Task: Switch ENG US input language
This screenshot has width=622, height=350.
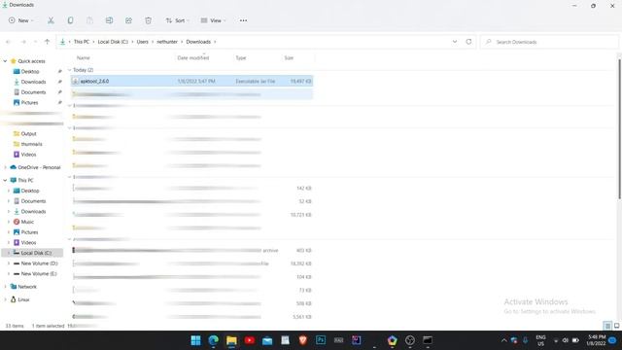Action: pos(540,340)
